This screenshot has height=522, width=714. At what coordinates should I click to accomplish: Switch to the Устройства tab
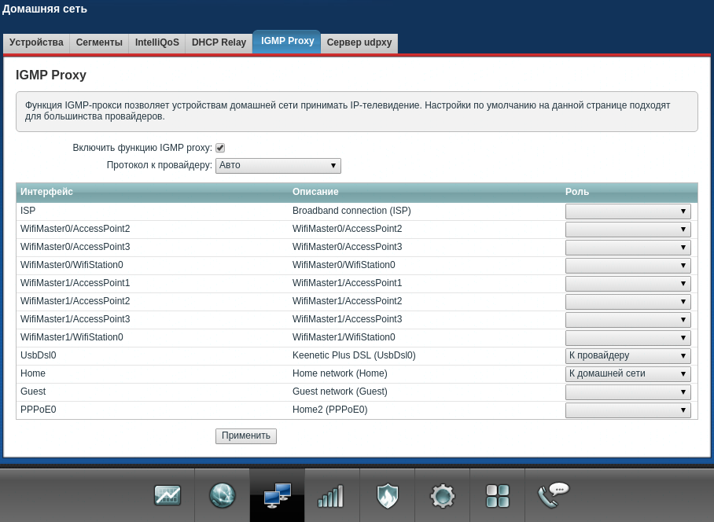pyautogui.click(x=36, y=42)
